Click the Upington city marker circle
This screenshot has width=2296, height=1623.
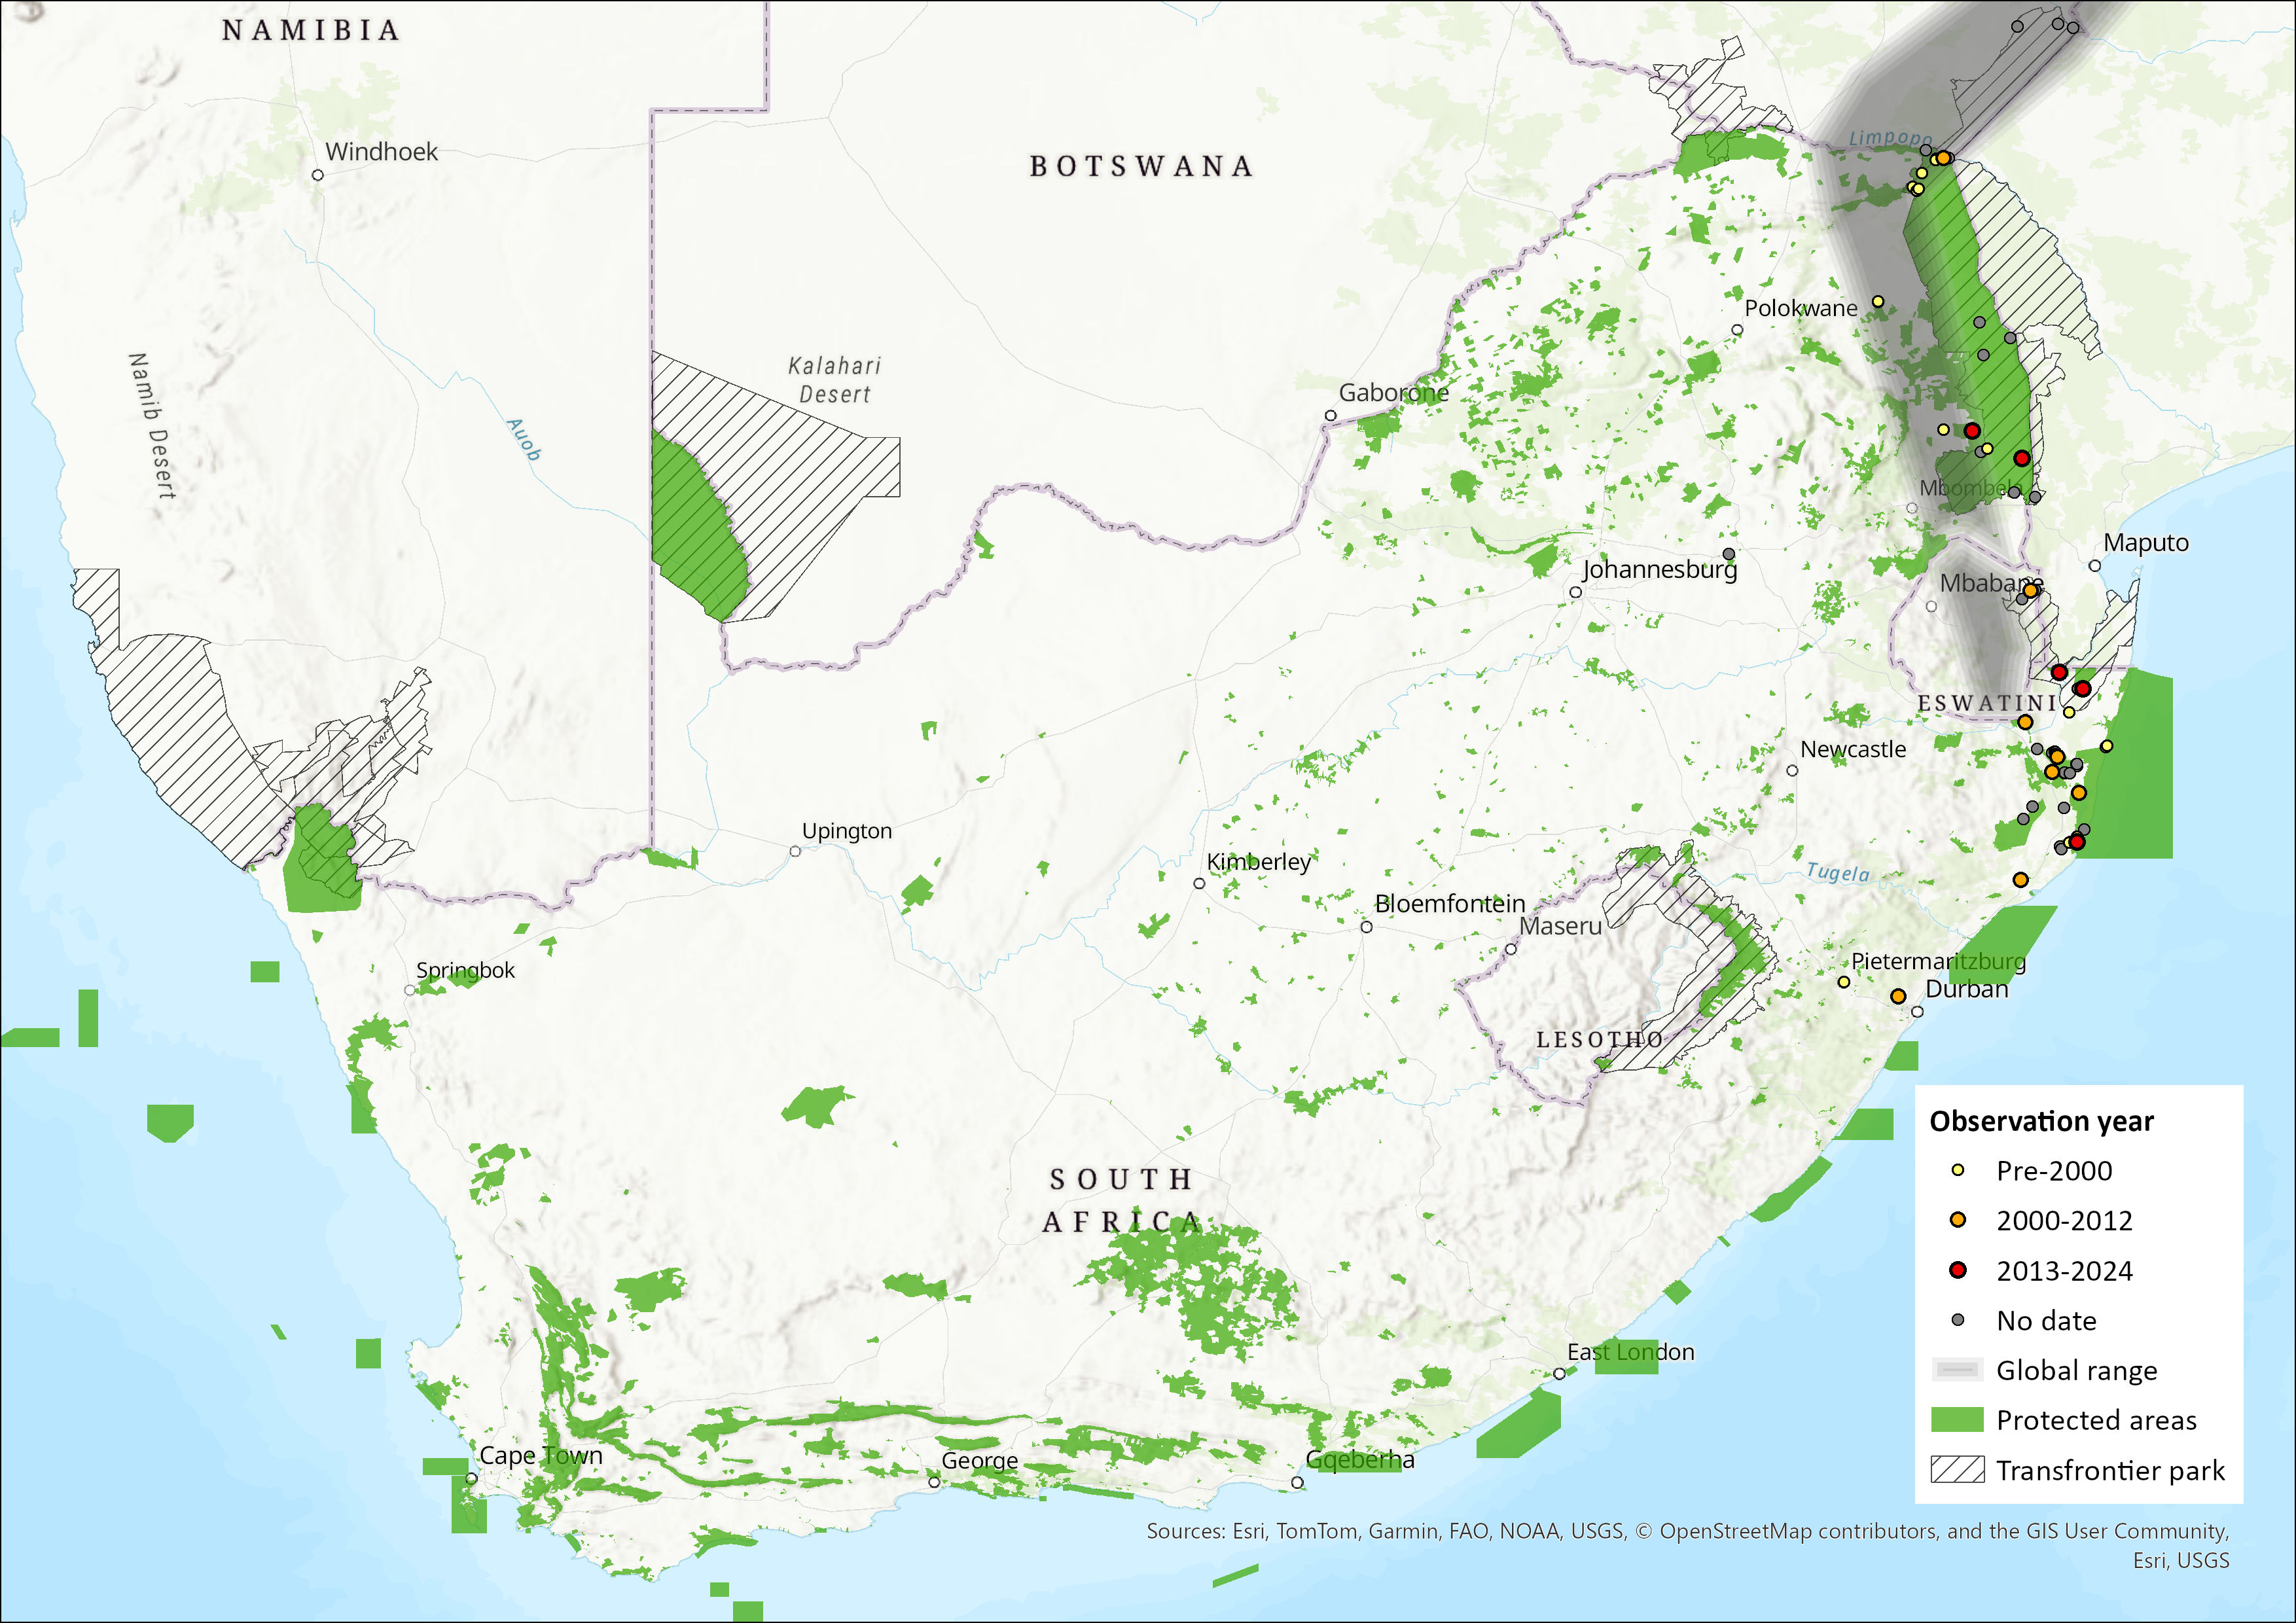click(795, 851)
